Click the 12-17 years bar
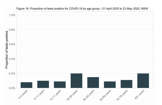Viewport: 162px width, 105px height. tap(60, 85)
